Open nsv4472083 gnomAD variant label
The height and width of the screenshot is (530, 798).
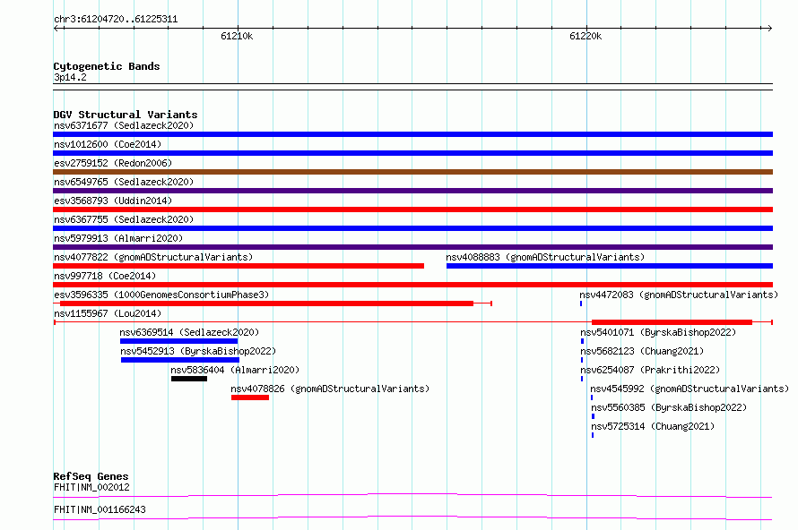click(x=679, y=295)
